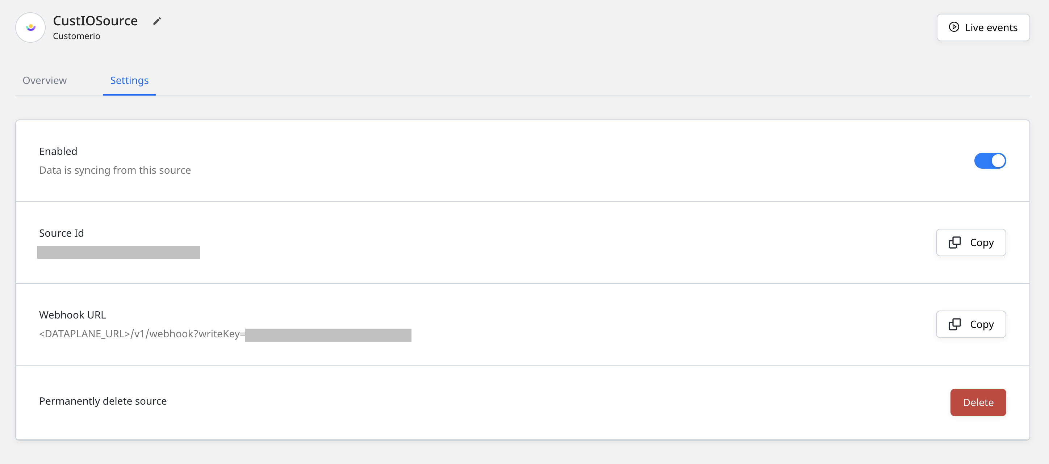Click the pencil icon to rename CustIOSource
Image resolution: width=1049 pixels, height=464 pixels.
click(157, 21)
